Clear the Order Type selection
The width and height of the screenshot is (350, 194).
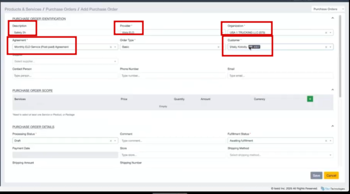[218, 47]
